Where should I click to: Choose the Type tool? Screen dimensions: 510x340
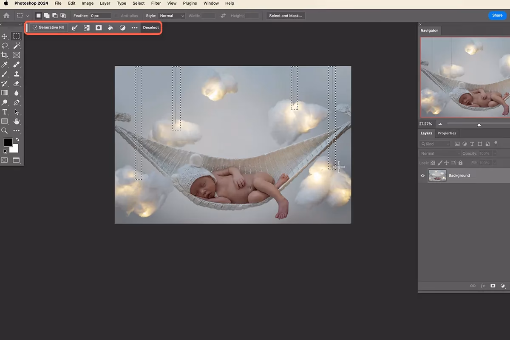tap(5, 111)
